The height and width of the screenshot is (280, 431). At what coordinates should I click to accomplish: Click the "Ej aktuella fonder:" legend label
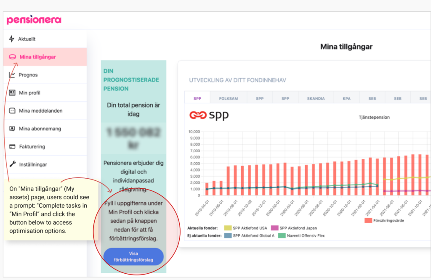pyautogui.click(x=204, y=235)
